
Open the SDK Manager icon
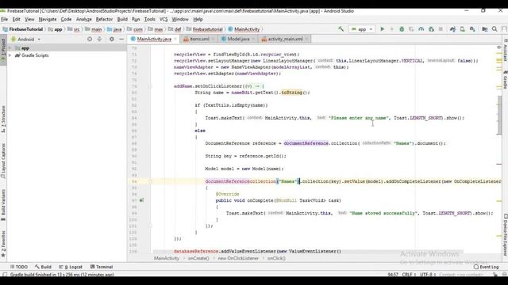[472, 29]
